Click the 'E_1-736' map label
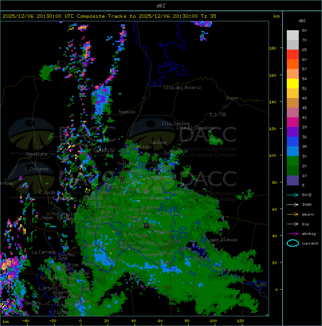Image resolution: width=322 pixels, height=326 pixels. (x=218, y=115)
